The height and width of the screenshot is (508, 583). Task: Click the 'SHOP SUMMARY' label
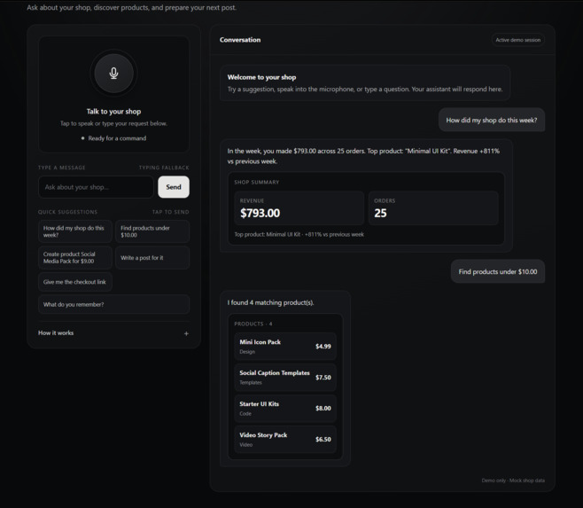click(x=257, y=183)
